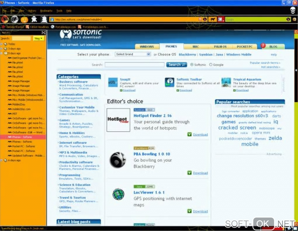The height and width of the screenshot is (231, 298).
Task: Switch to the Palm OS tab
Action: [x=220, y=46]
